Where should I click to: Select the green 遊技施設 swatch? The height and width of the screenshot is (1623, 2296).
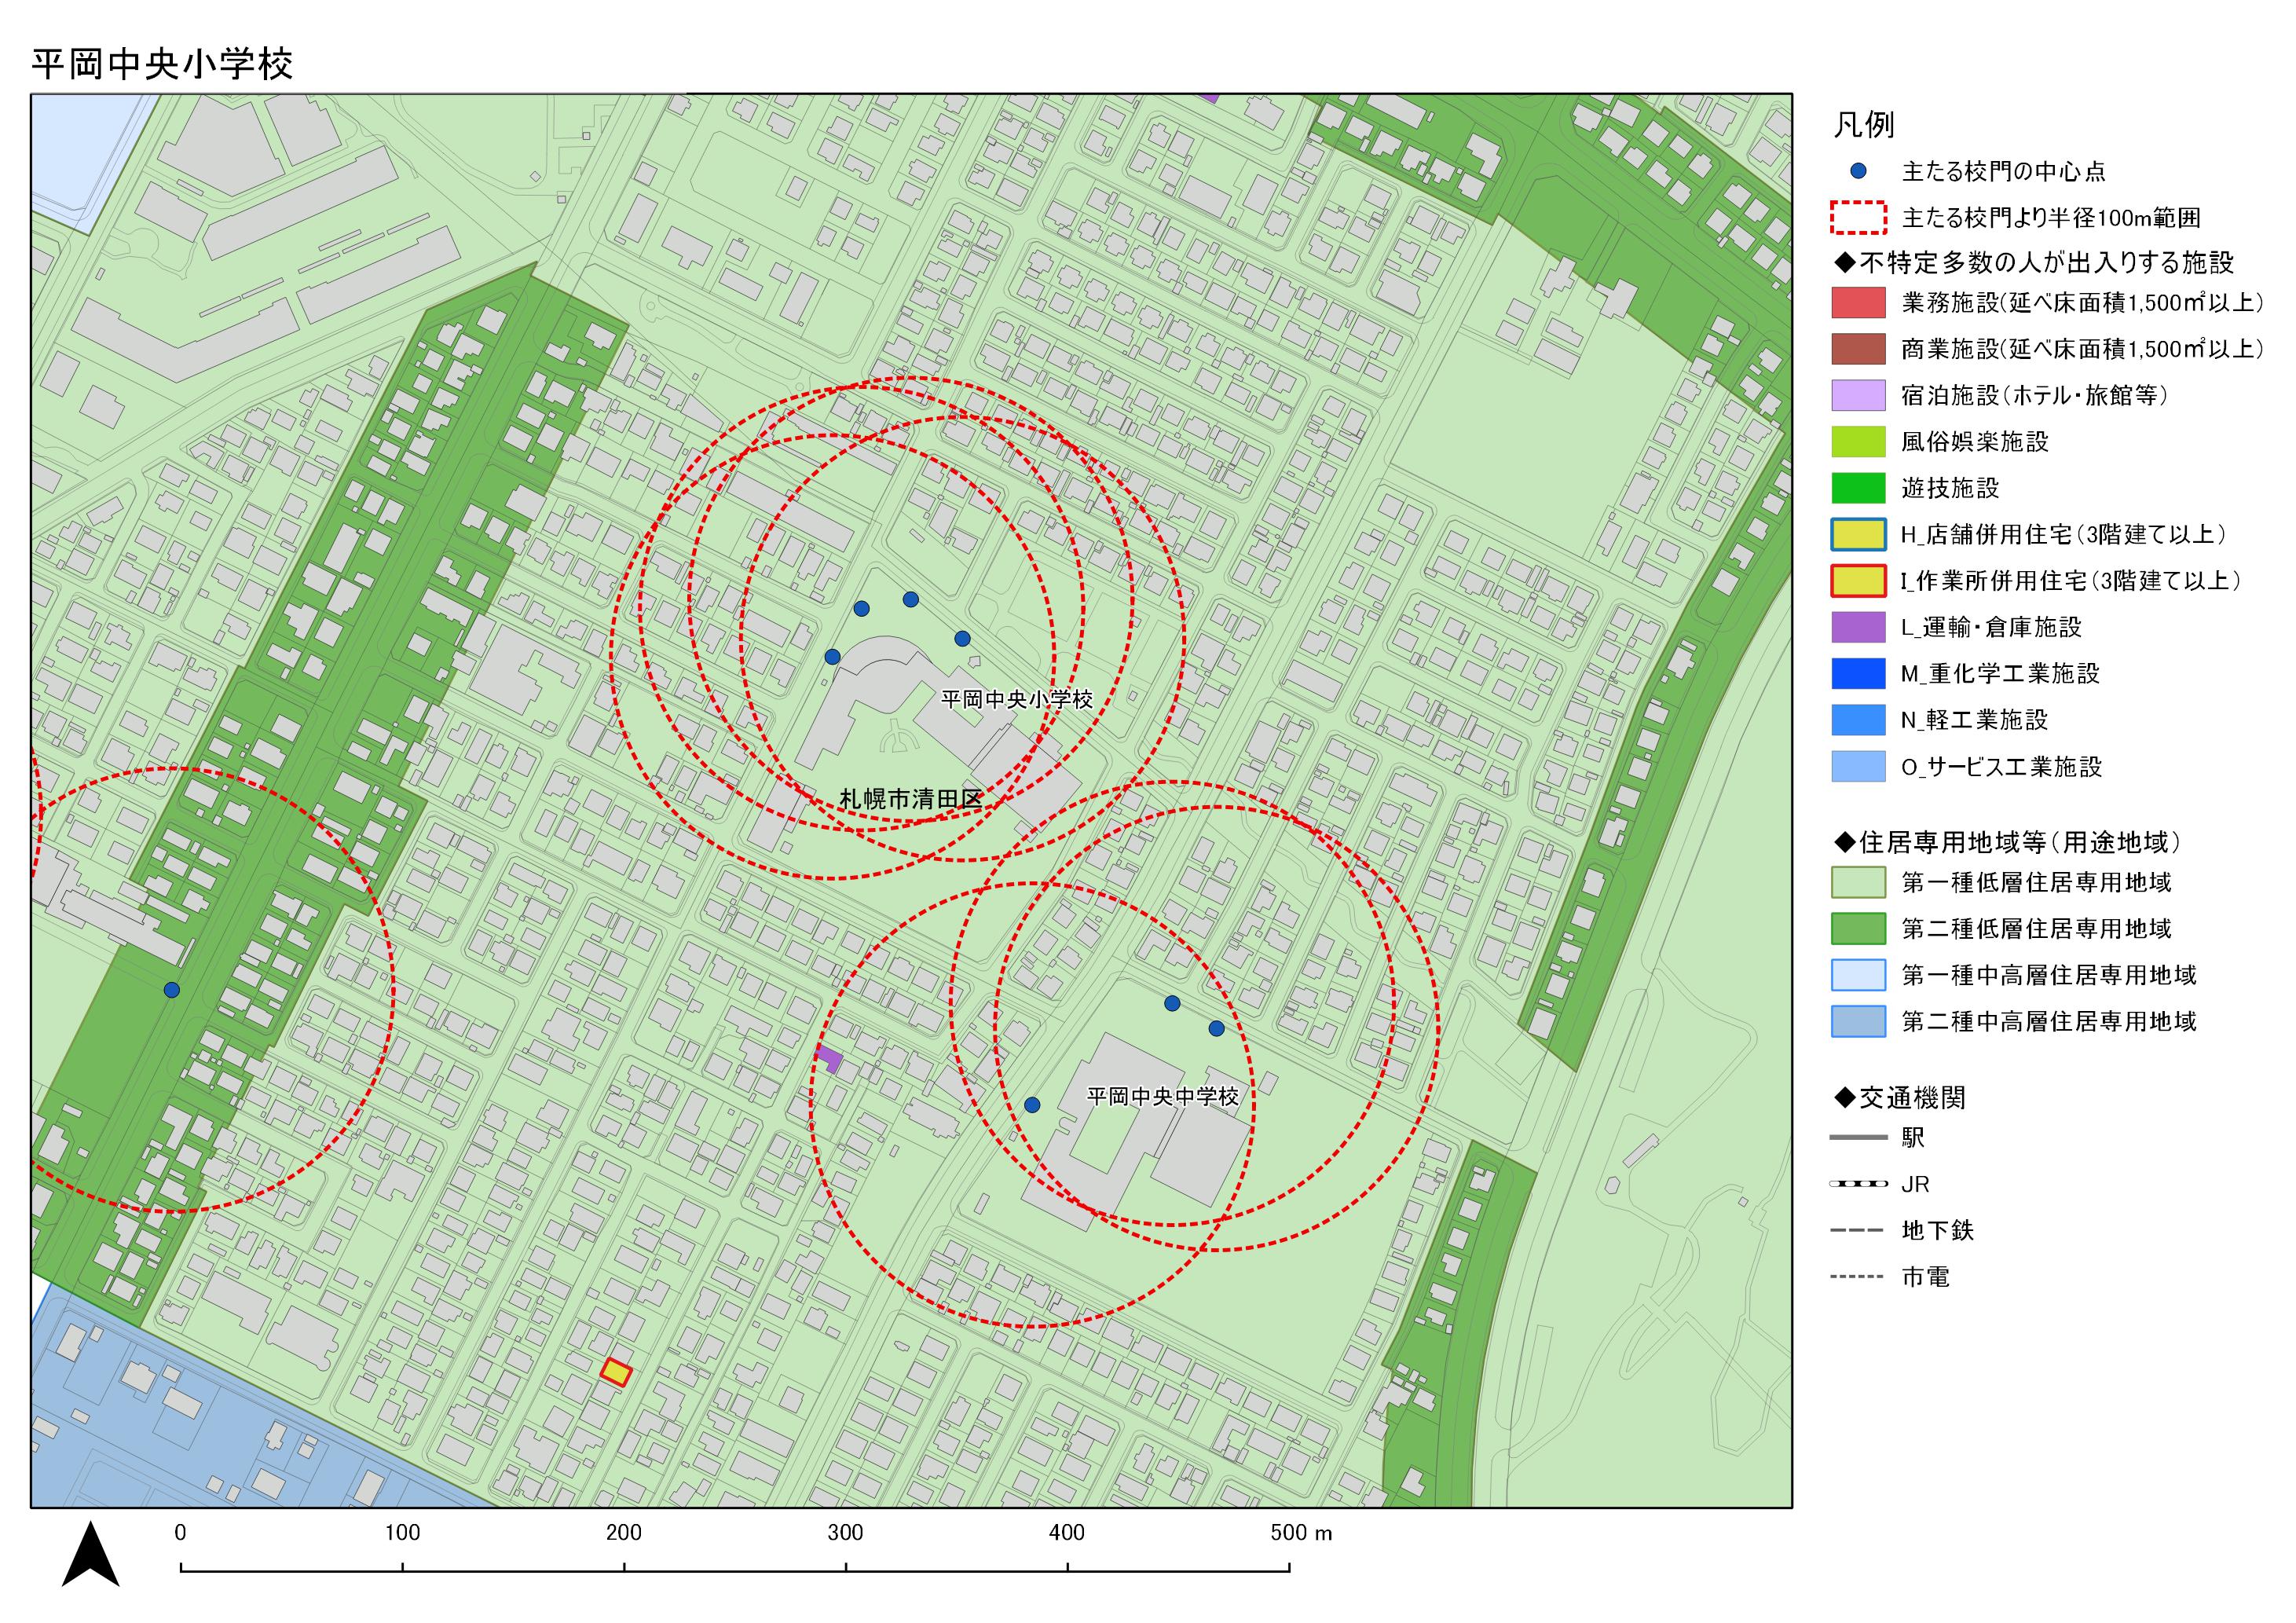[1858, 488]
